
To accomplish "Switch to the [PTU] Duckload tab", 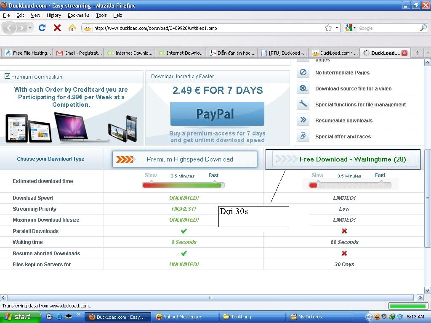I will [x=283, y=53].
